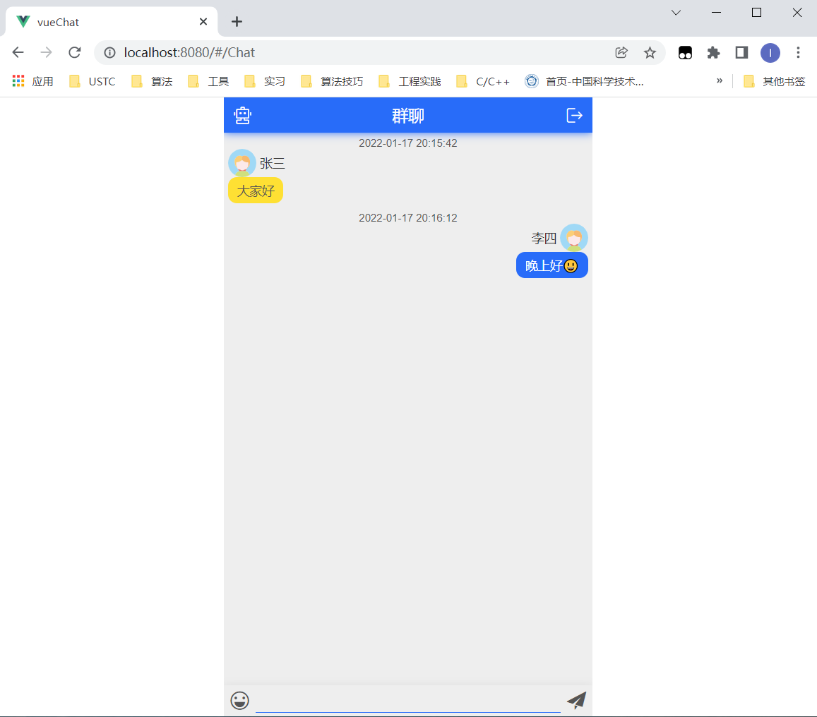Click the 晚上好 message bubble
Viewport: 817px width, 717px height.
click(x=551, y=265)
